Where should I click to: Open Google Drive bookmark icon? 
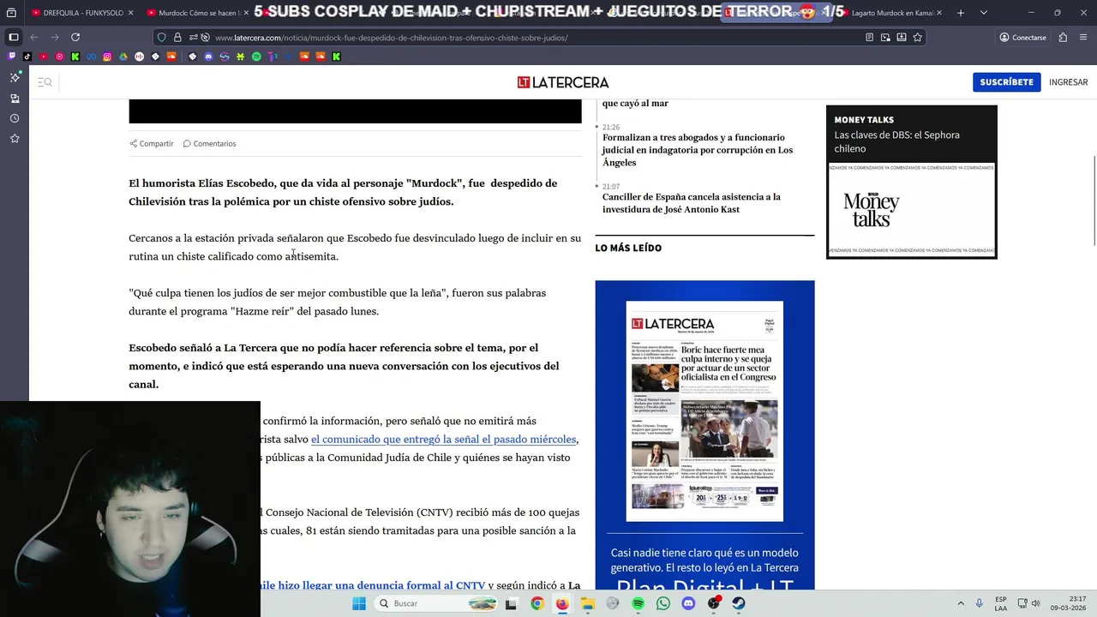123,57
